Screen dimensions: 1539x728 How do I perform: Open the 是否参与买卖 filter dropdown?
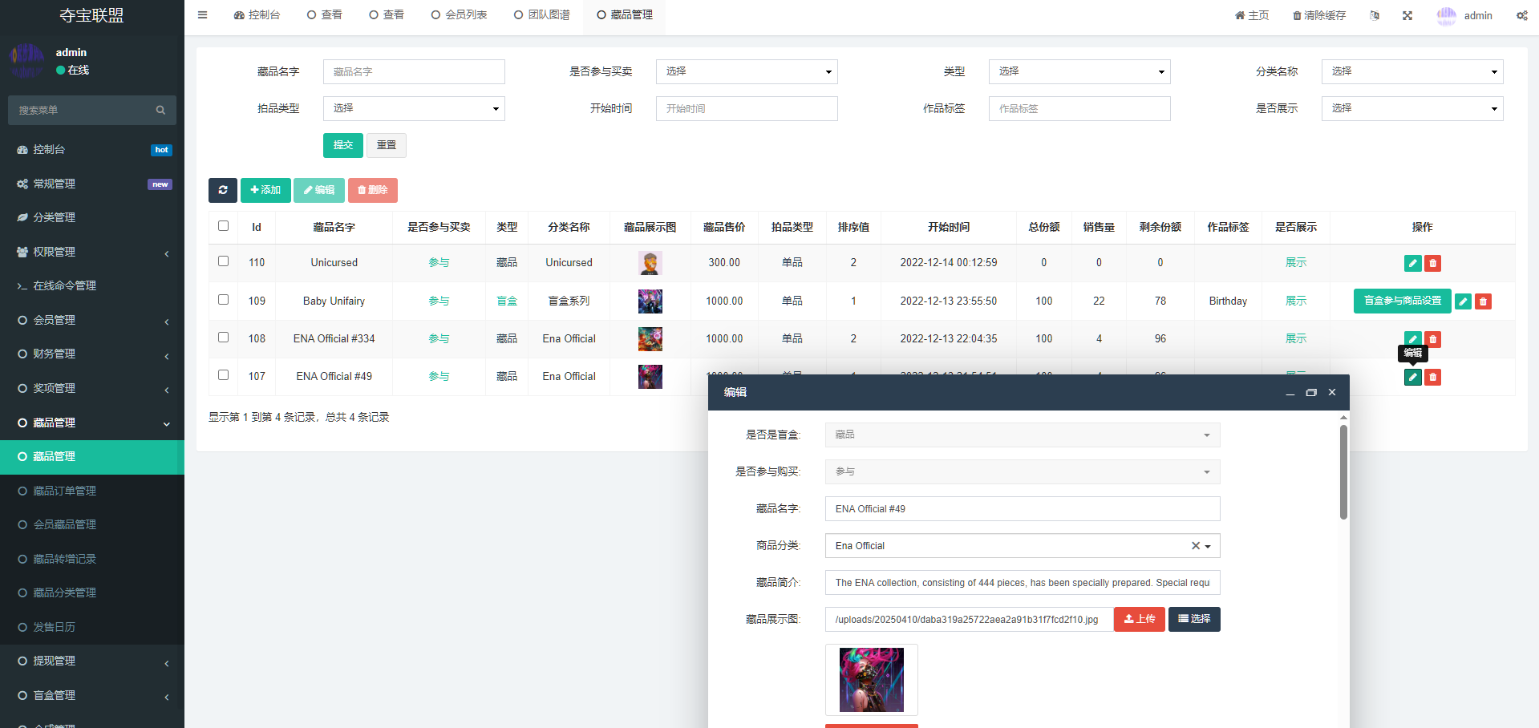[x=747, y=72]
